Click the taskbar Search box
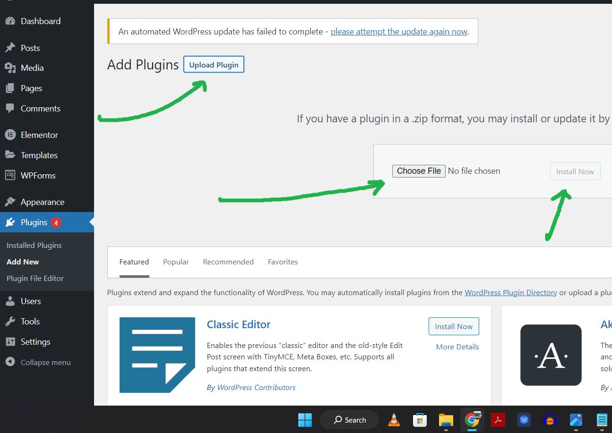The width and height of the screenshot is (612, 433). 349,420
